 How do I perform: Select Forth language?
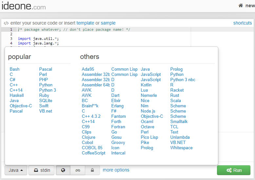(x=116, y=121)
